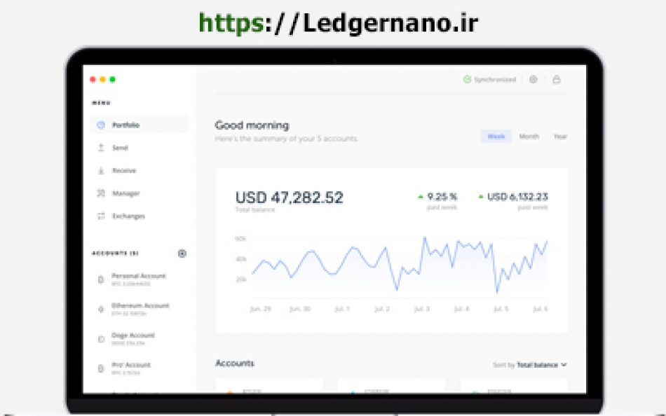Screen dimensions: 666x416
Task: Select Personal Account in the sidebar
Action: pos(132,279)
